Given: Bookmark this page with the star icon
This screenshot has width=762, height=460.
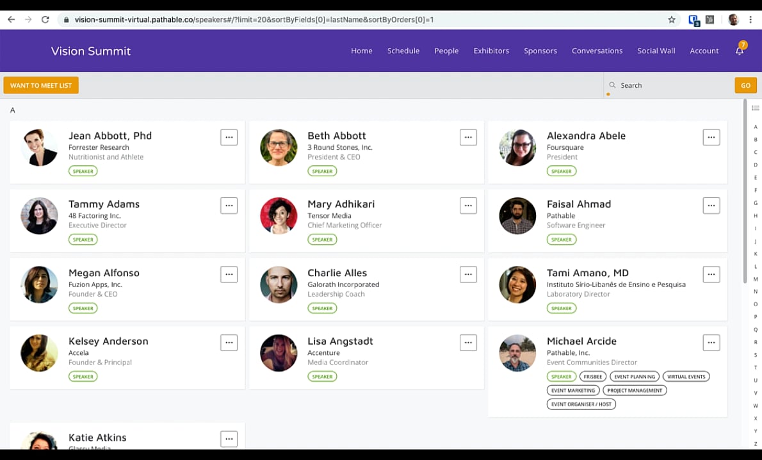Looking at the screenshot, I should [x=672, y=20].
